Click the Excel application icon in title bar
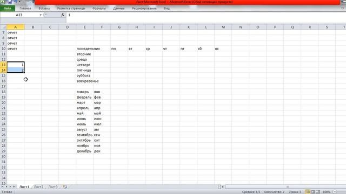346x194 pixels. pos(3,2)
